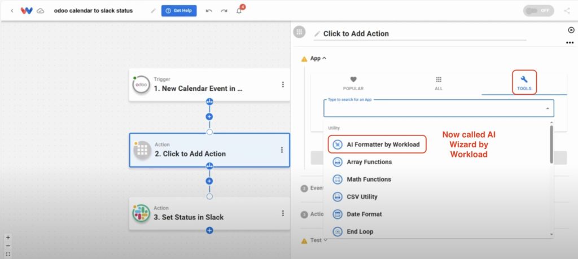This screenshot has height=259, width=578.
Task: Open the notifications bell
Action: click(x=239, y=11)
